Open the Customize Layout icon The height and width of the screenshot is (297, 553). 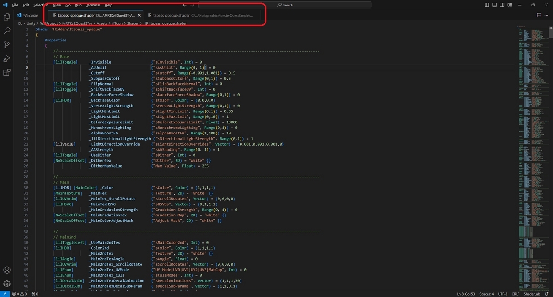click(x=510, y=5)
